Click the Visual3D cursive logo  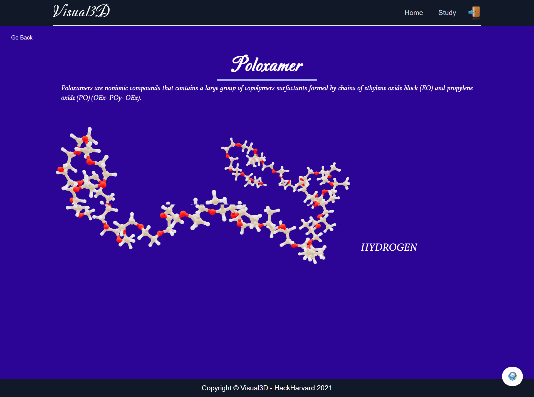coord(81,11)
